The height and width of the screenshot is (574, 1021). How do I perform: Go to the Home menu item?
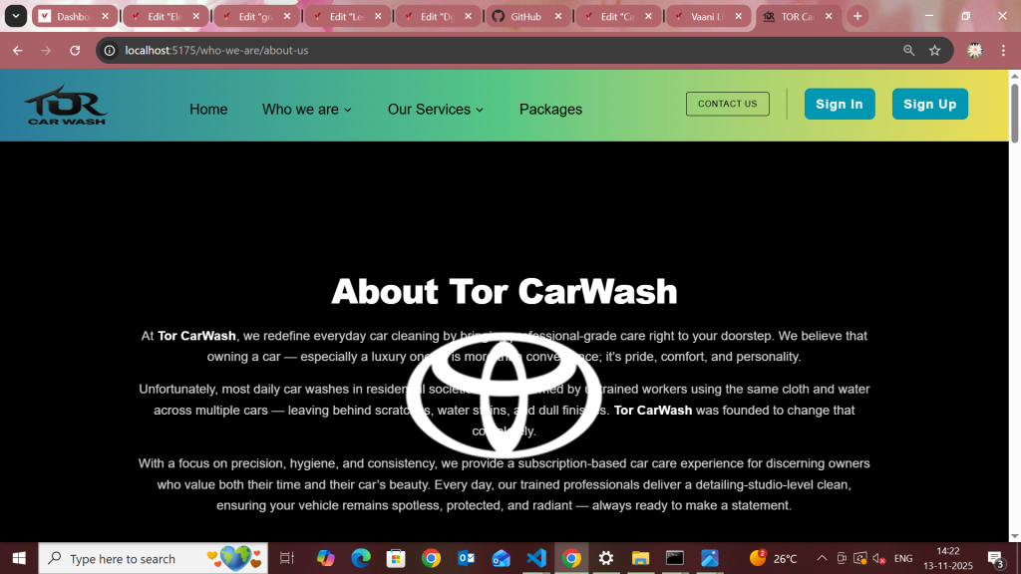pos(208,110)
